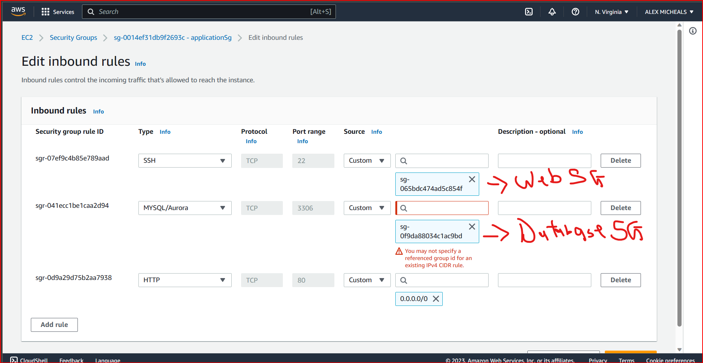
Task: Click the info icon on the right edge
Action: point(693,31)
